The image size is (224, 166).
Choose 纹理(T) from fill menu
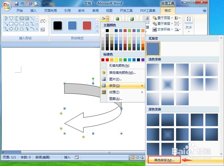tap(123, 92)
